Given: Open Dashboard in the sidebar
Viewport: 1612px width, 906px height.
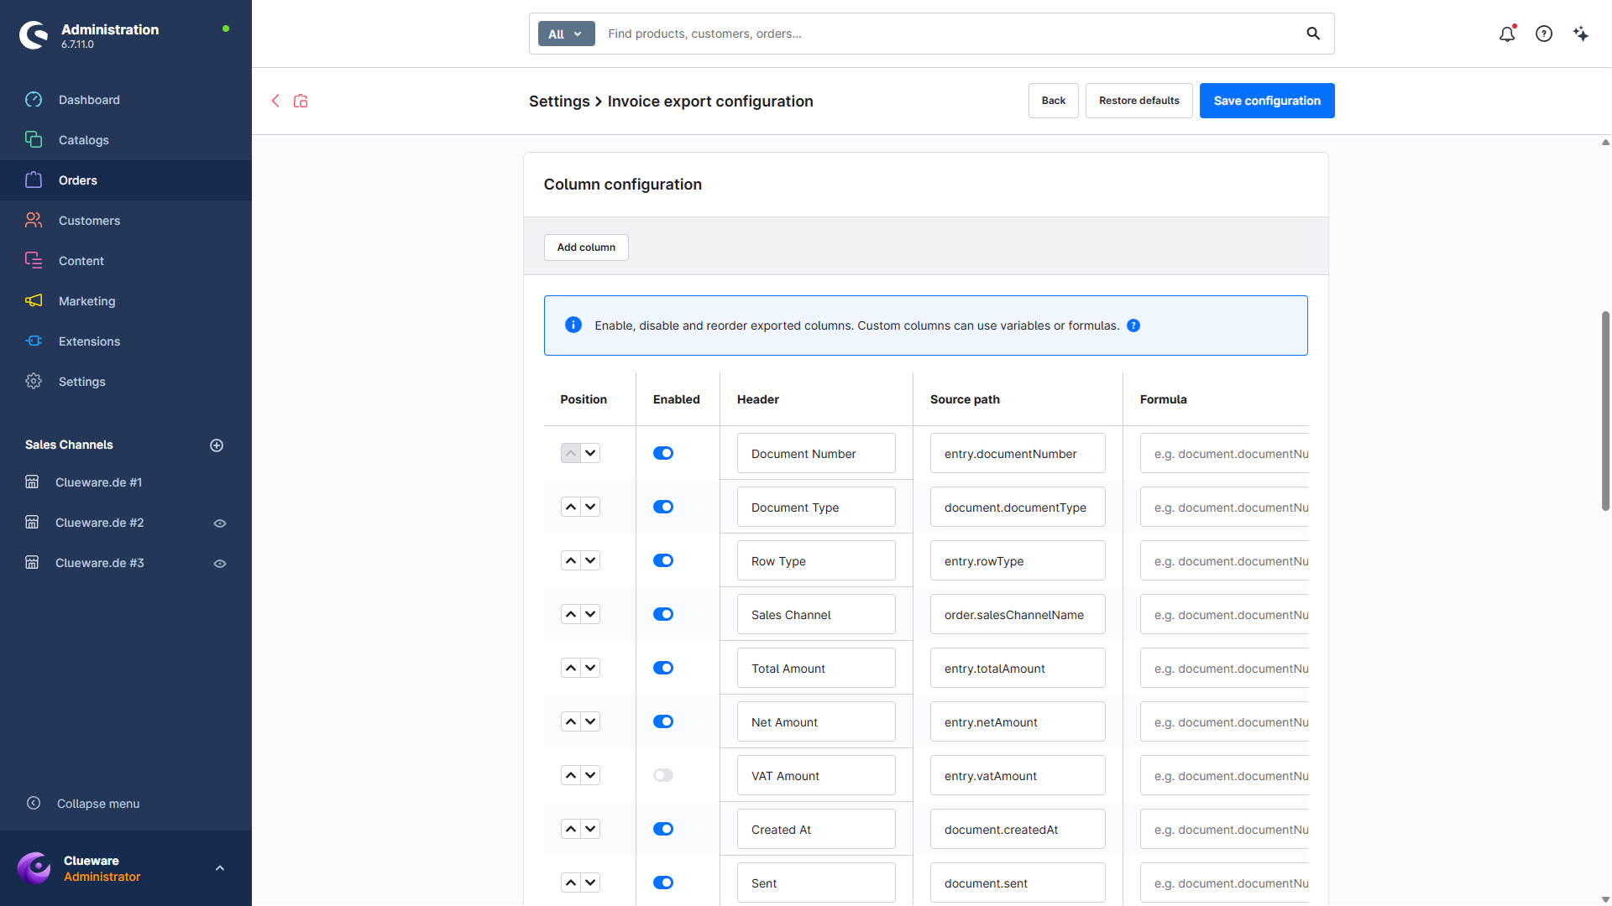Looking at the screenshot, I should click(89, 100).
